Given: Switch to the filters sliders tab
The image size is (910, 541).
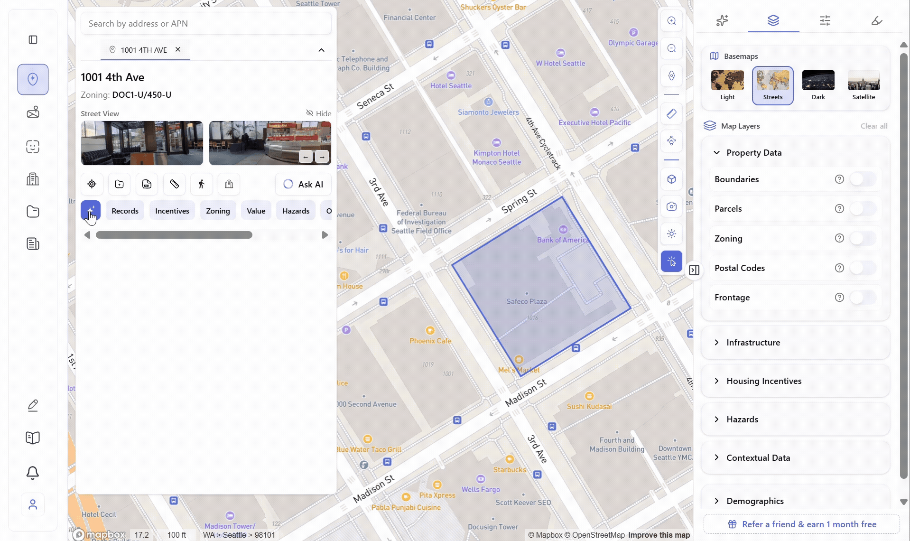Looking at the screenshot, I should (x=825, y=20).
